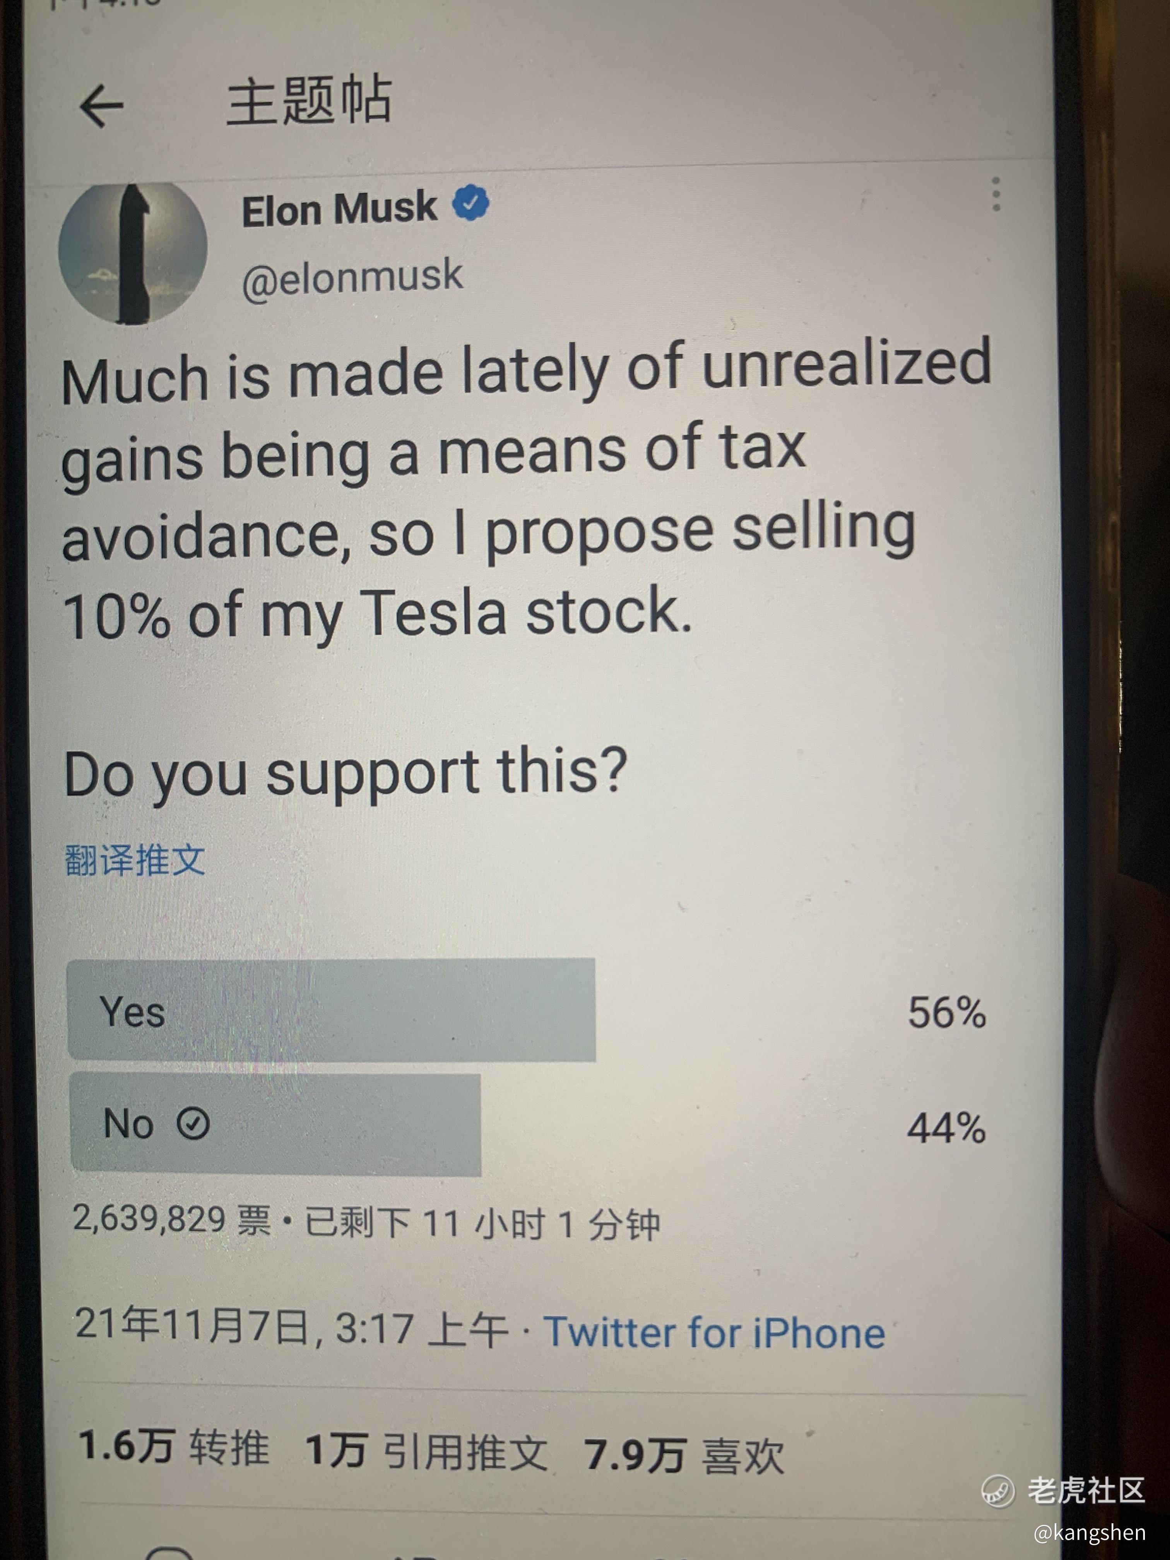Tap the 44% poll result
The width and height of the screenshot is (1170, 1560).
tap(946, 1128)
